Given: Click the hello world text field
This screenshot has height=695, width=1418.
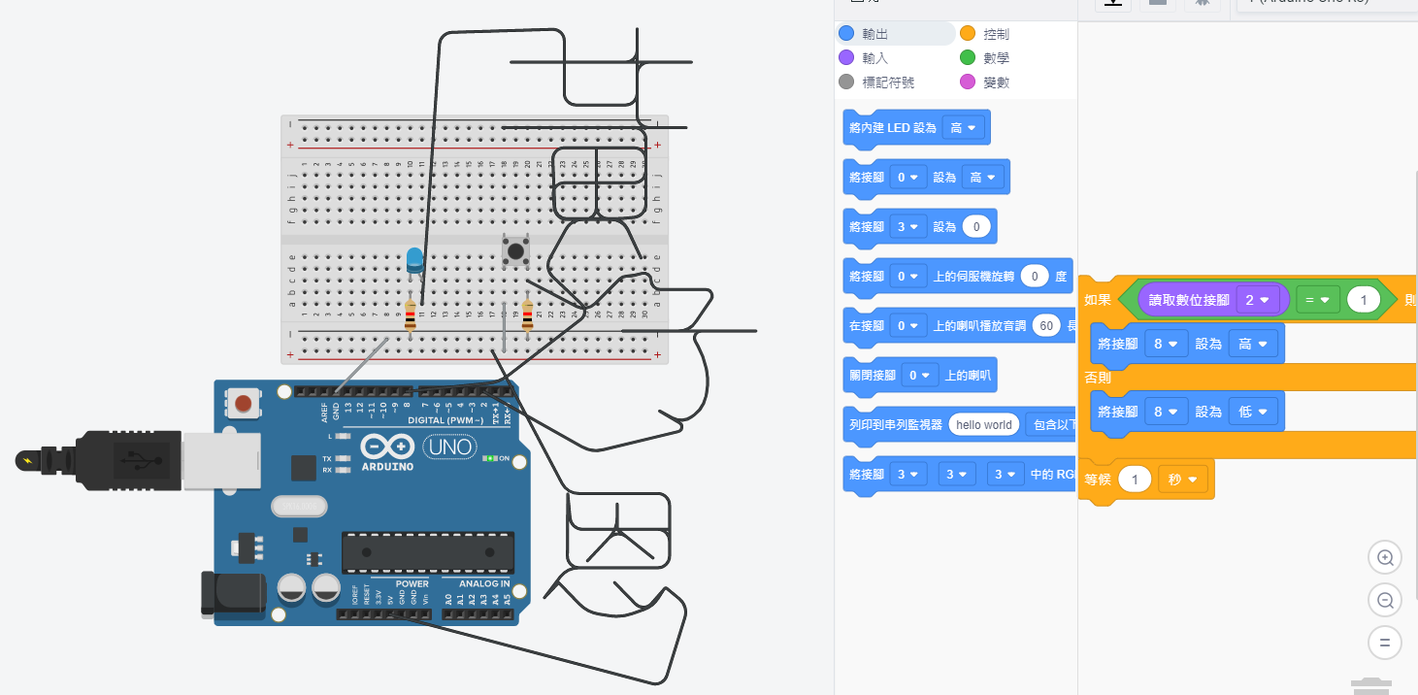Looking at the screenshot, I should 983,425.
